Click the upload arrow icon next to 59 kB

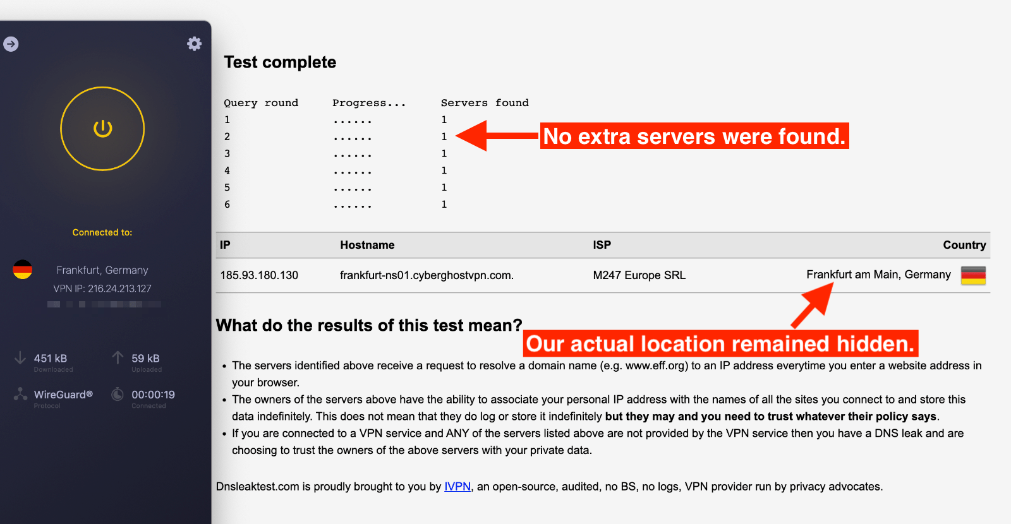(118, 358)
